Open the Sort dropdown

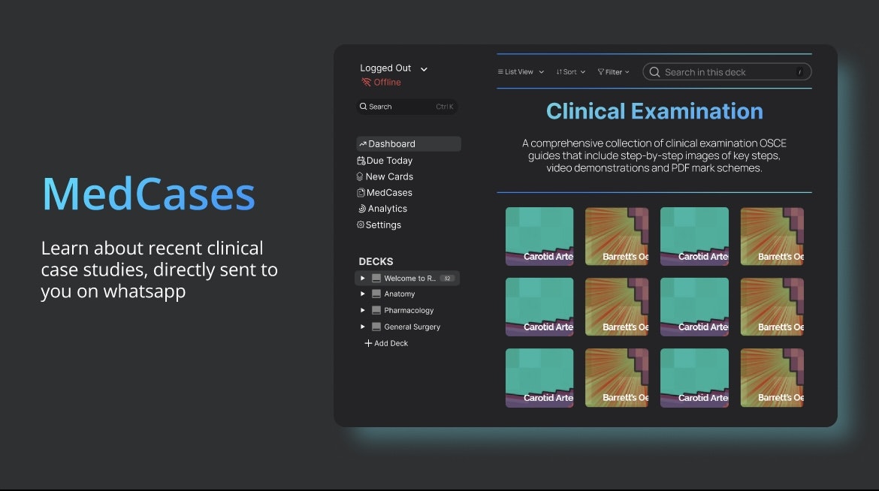tap(571, 72)
